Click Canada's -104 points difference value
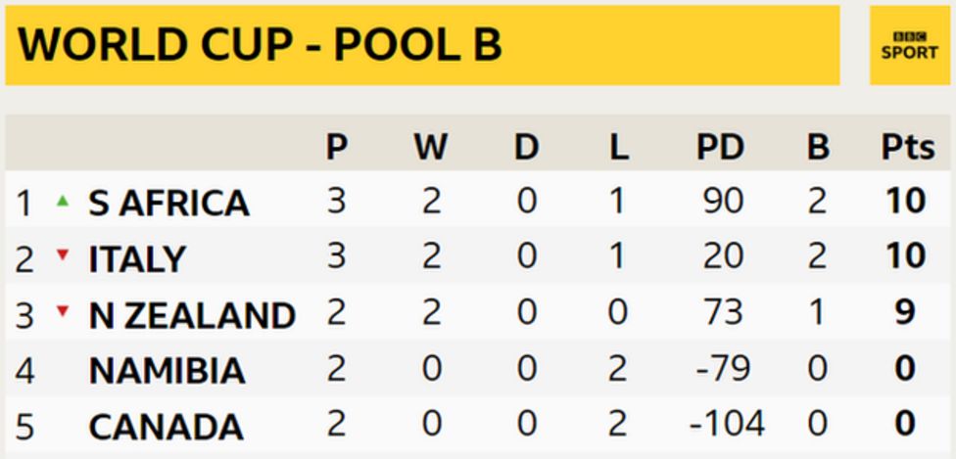The image size is (956, 459). point(726,424)
